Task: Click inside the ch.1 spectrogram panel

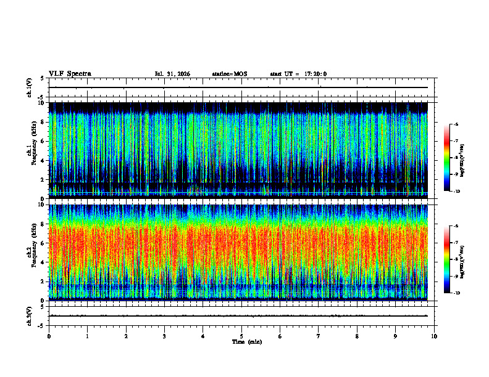Action: pyautogui.click(x=238, y=150)
